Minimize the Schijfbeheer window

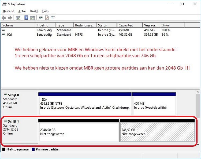[170, 4]
